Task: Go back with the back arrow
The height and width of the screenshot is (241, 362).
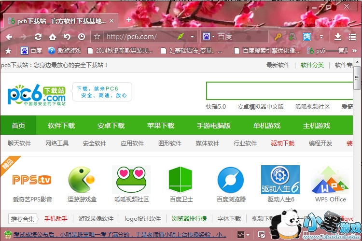Action: 9,37
